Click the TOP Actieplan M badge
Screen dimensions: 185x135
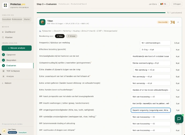[x=3, y=71]
